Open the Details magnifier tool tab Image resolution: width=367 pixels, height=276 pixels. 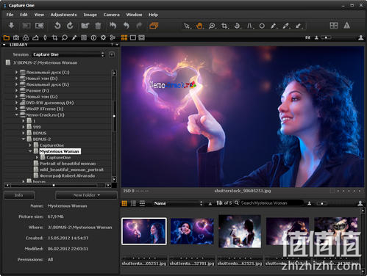tap(65, 37)
